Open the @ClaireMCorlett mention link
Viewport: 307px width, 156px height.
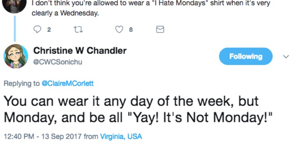tap(68, 83)
